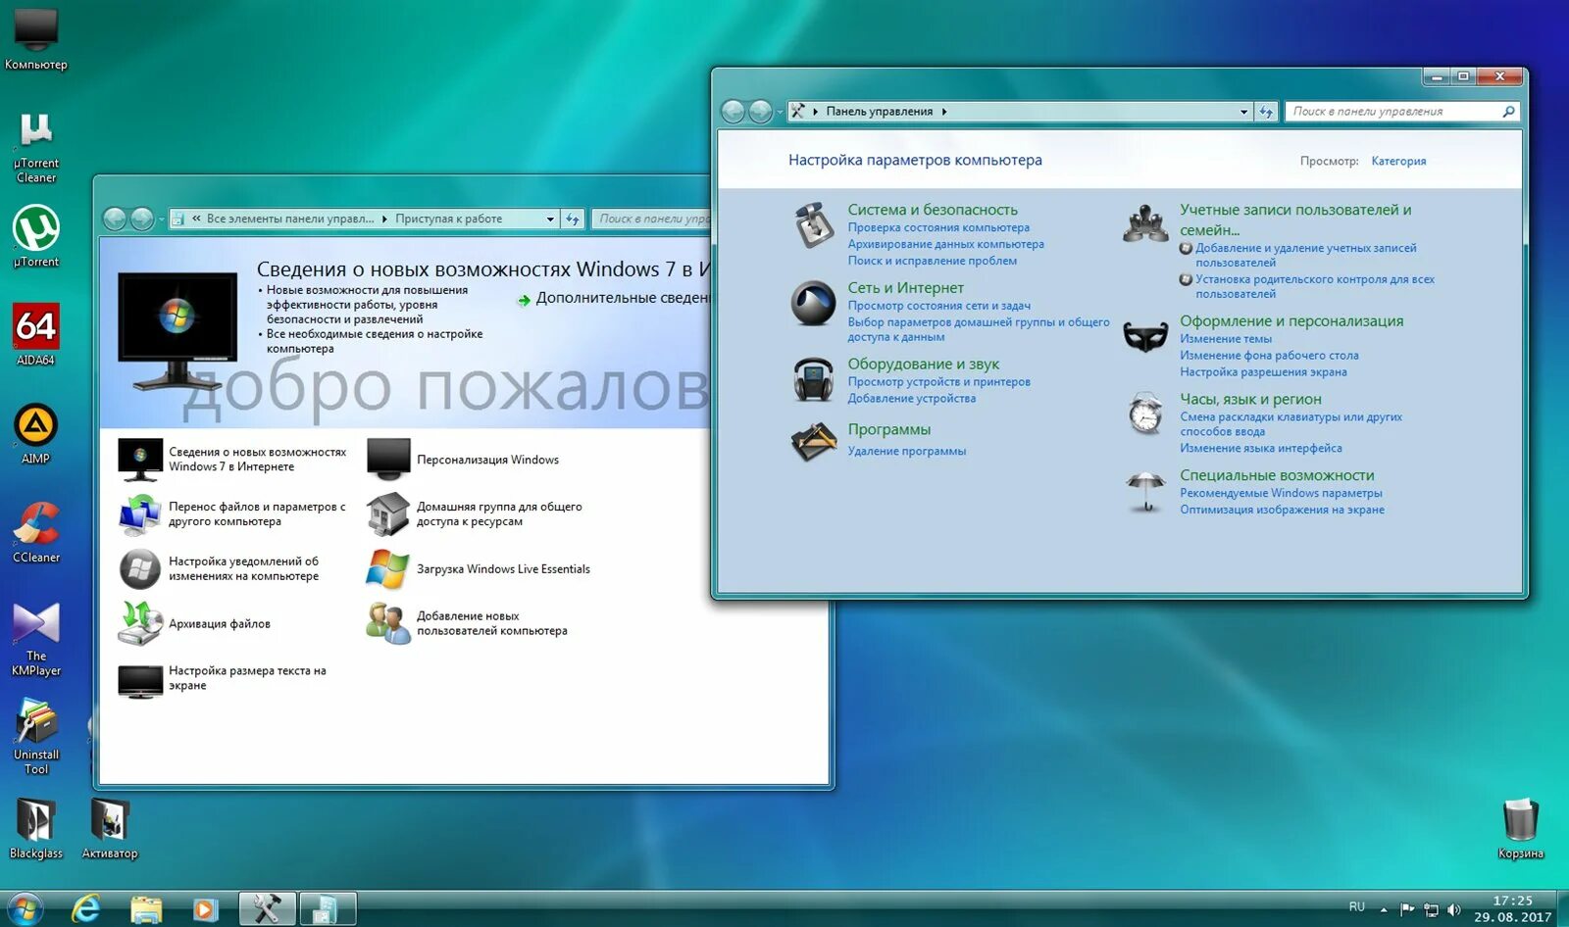The image size is (1569, 927).
Task: Launch the µTorrent desktop shortcut
Action: [x=36, y=236]
